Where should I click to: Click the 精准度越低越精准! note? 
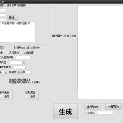pyautogui.click(x=19, y=80)
